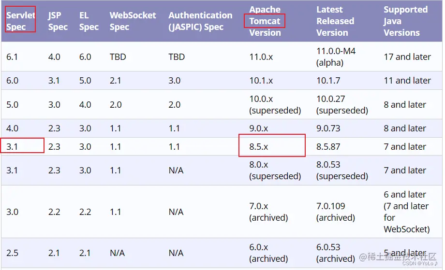Click the Supported Java Versions header
This screenshot has width=445, height=270.
405,21
